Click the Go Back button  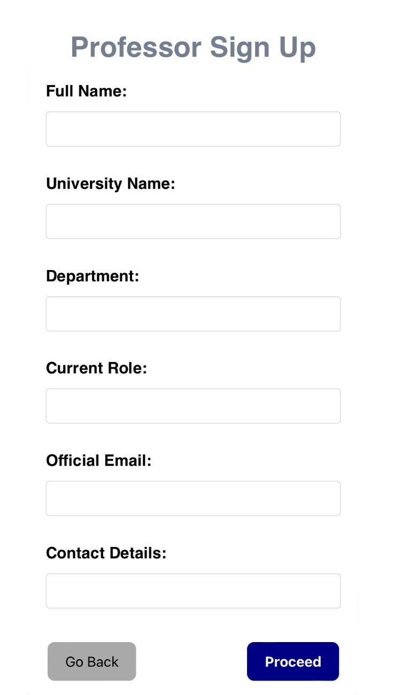(x=92, y=661)
